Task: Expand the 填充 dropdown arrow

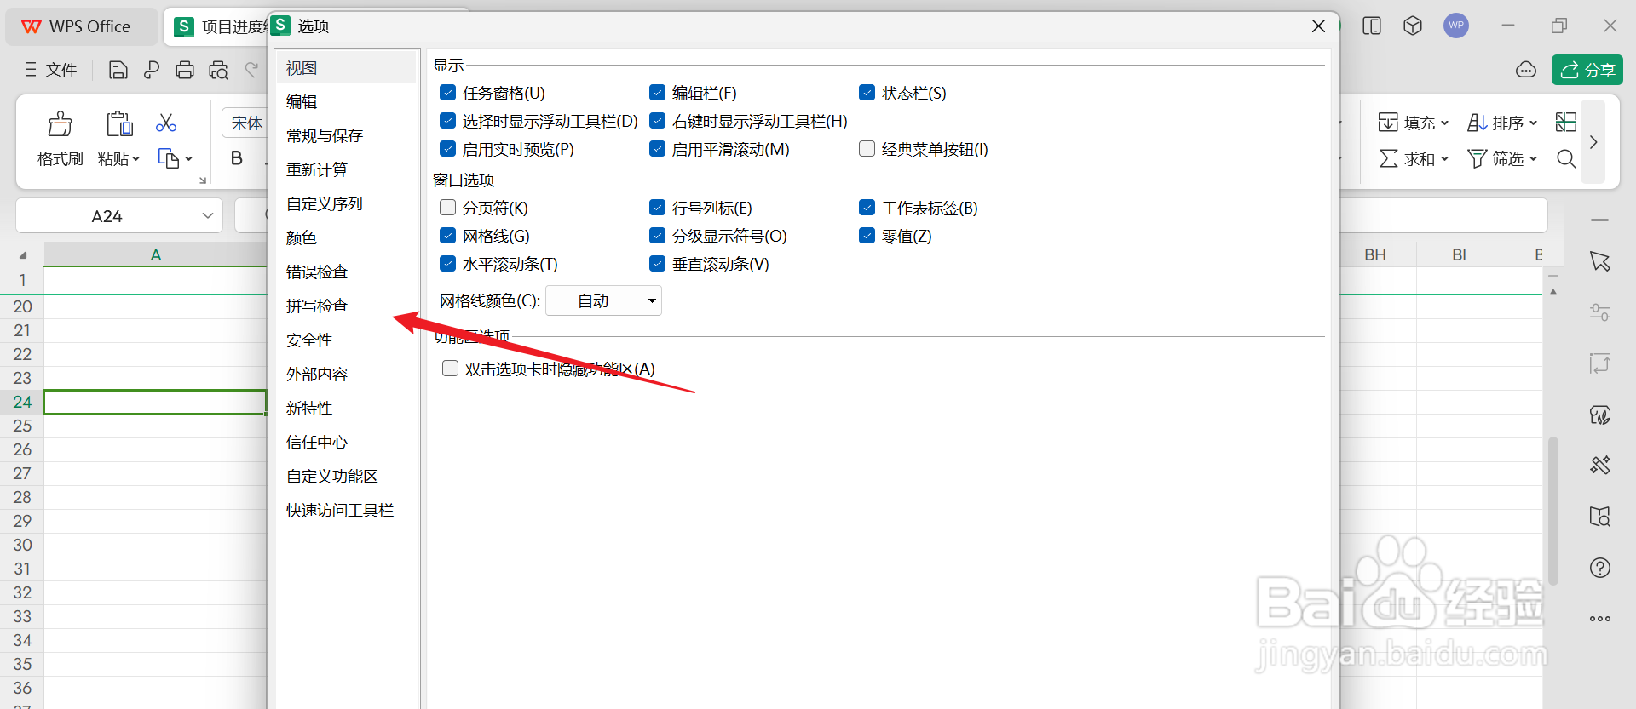Action: click(1444, 123)
